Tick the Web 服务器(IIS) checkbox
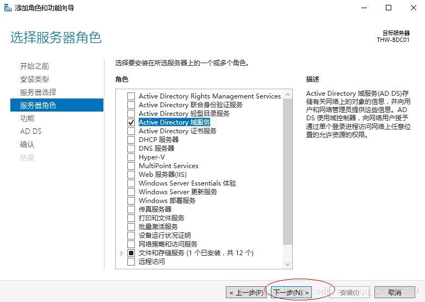This screenshot has height=302, width=425. point(131,174)
